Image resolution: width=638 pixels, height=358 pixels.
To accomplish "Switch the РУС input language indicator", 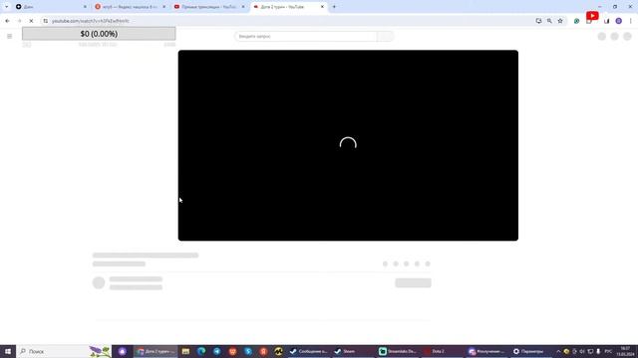I will [608, 351].
